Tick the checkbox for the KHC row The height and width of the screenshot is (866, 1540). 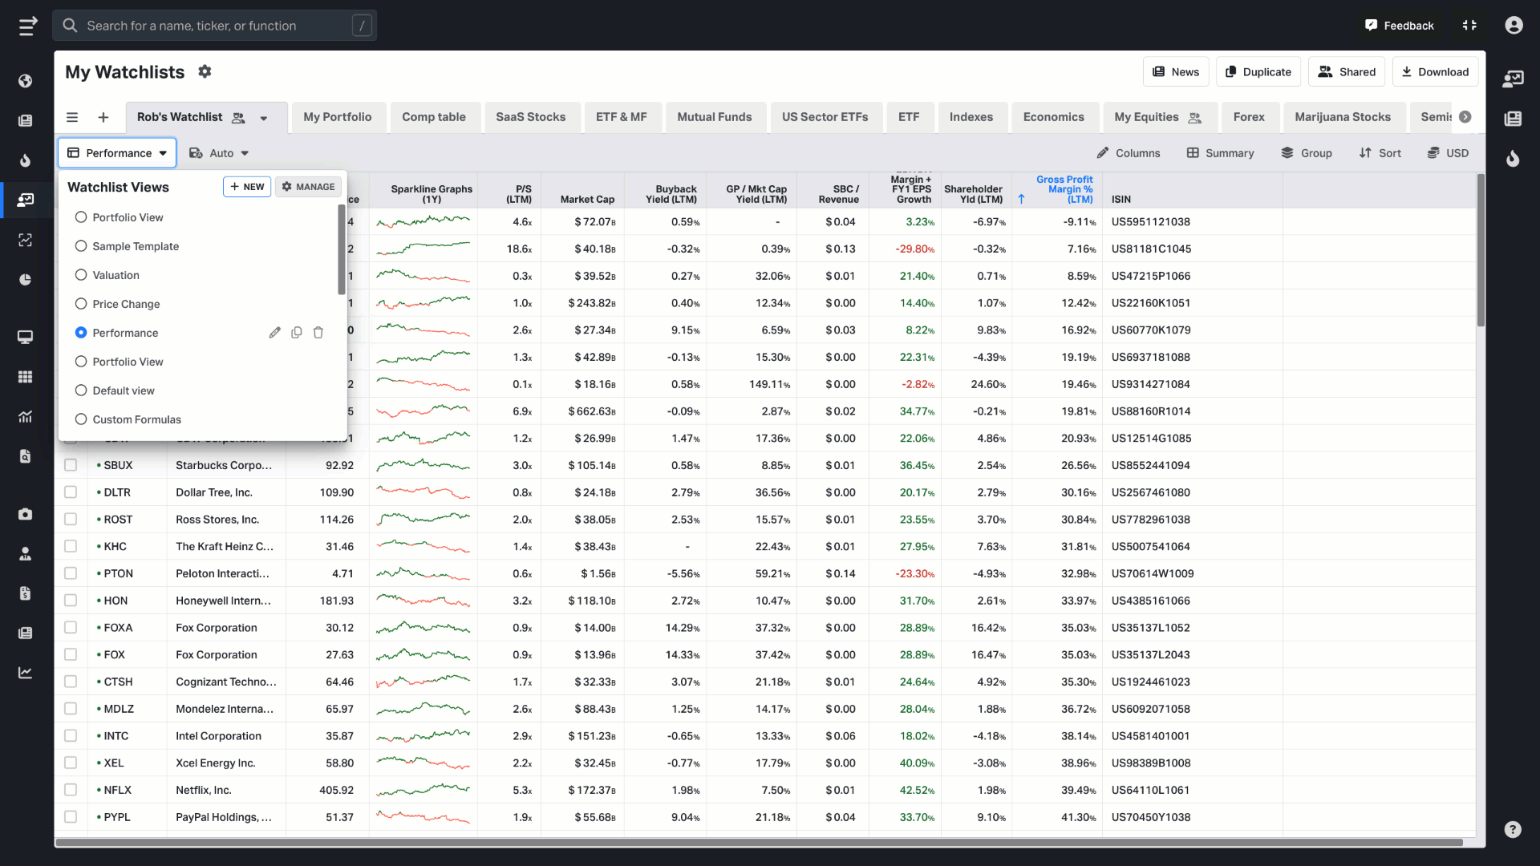pyautogui.click(x=71, y=546)
